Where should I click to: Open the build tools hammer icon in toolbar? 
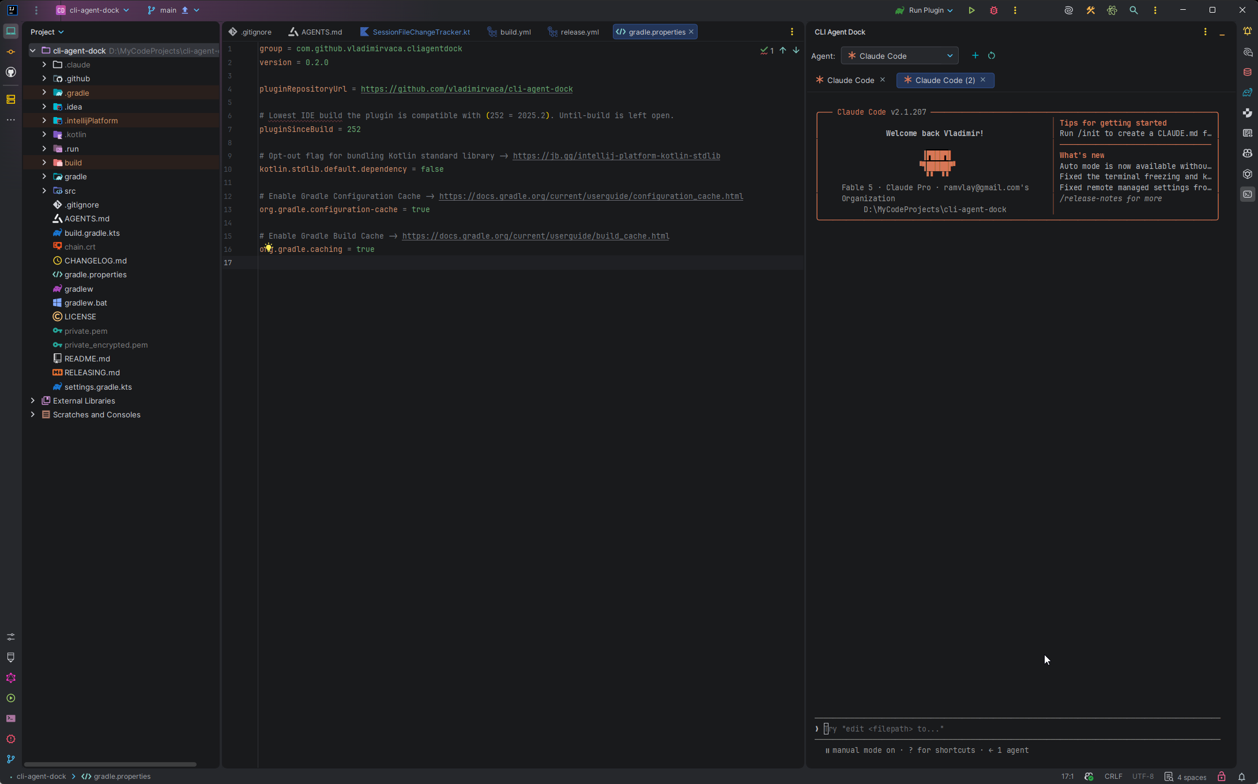[x=1090, y=10]
